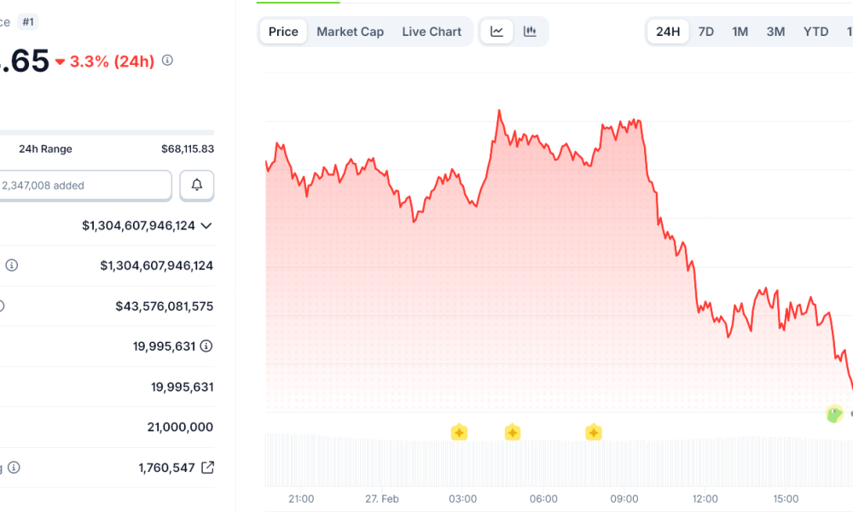This screenshot has height=512, width=853.
Task: Select the 7D time range
Action: [x=706, y=32]
